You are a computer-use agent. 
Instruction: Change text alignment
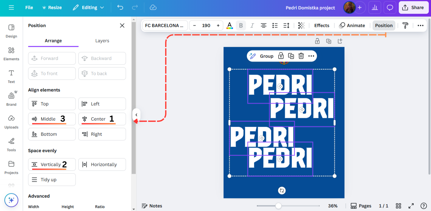click(263, 26)
